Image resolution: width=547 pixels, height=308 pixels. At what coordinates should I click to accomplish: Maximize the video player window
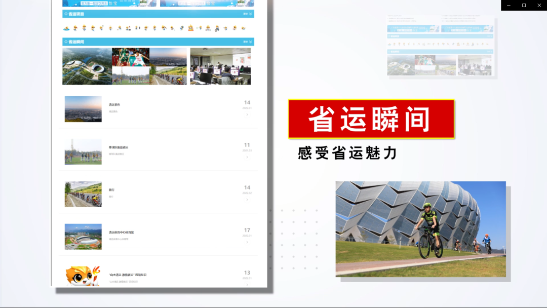click(524, 5)
